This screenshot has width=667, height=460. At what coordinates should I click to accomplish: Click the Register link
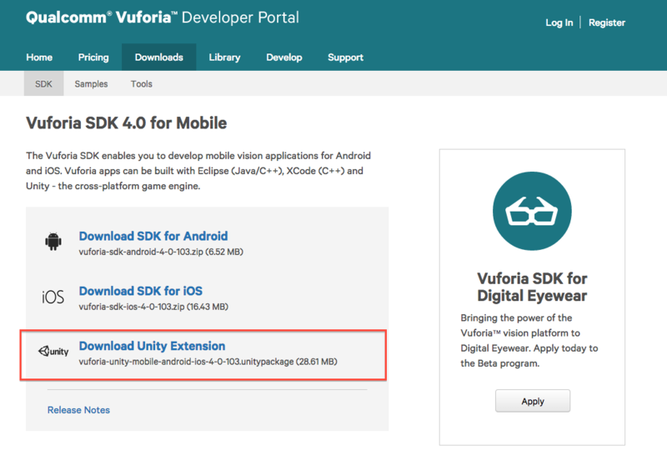[607, 23]
